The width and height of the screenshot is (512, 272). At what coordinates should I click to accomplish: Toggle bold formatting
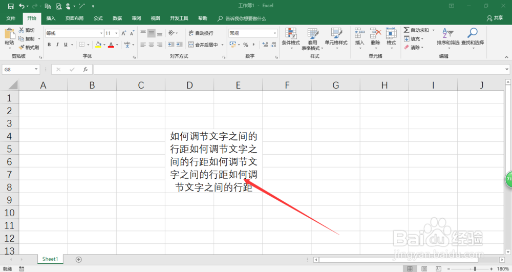pyautogui.click(x=49, y=45)
